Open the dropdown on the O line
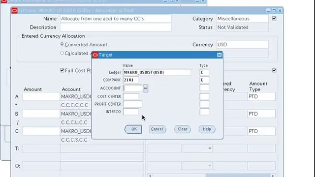This screenshot has height=177, width=315. 210,166
